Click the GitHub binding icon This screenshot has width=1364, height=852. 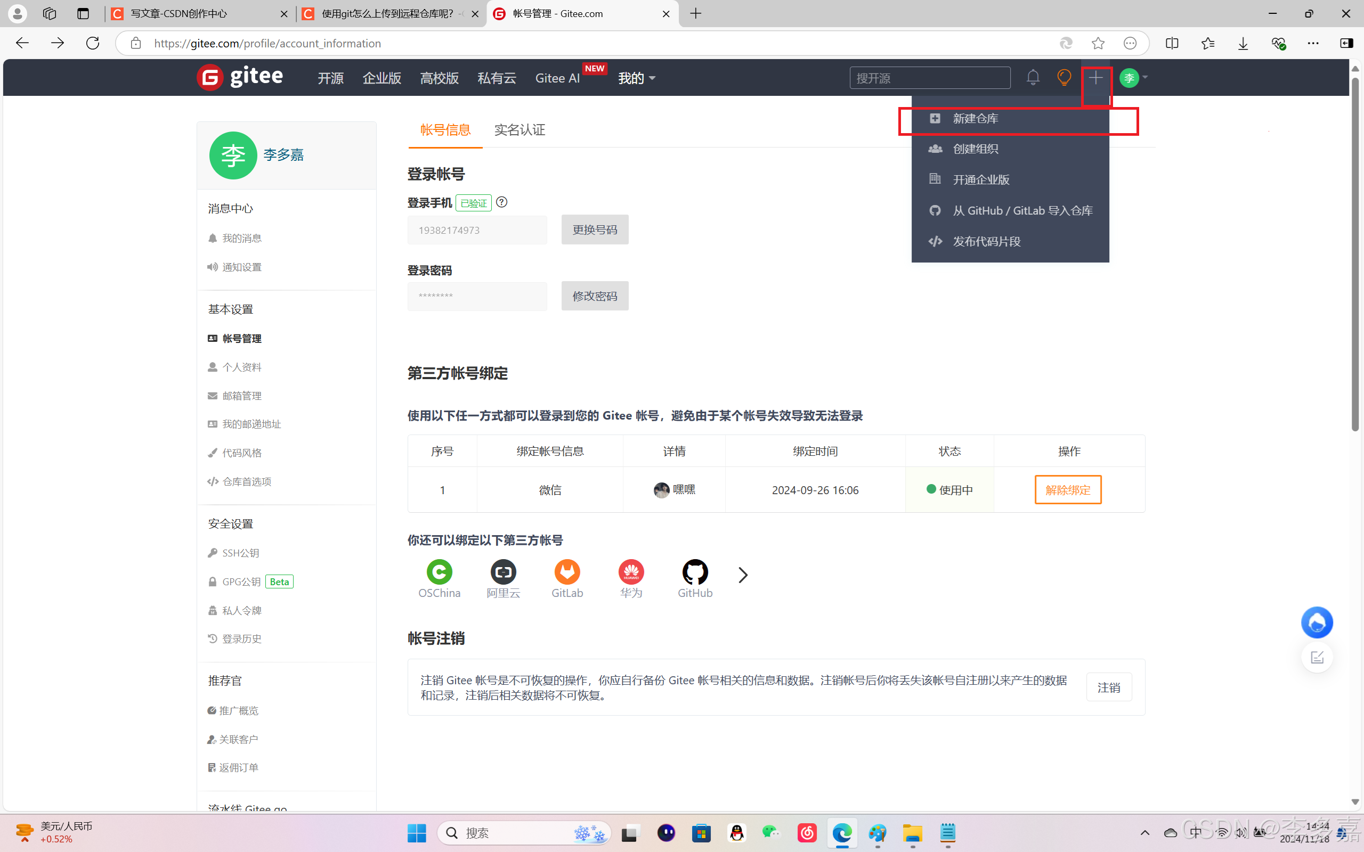[694, 572]
